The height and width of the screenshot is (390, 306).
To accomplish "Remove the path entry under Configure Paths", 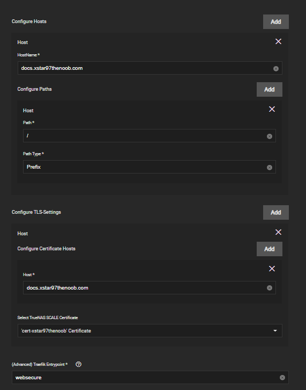I will (x=272, y=109).
